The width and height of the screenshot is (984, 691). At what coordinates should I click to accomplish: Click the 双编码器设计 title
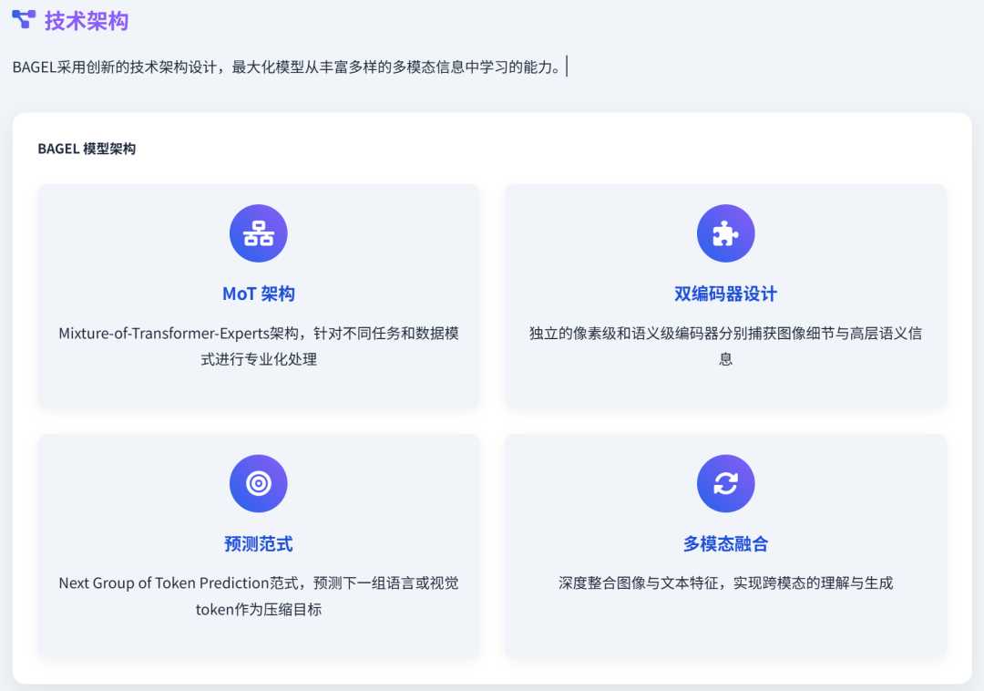click(725, 294)
